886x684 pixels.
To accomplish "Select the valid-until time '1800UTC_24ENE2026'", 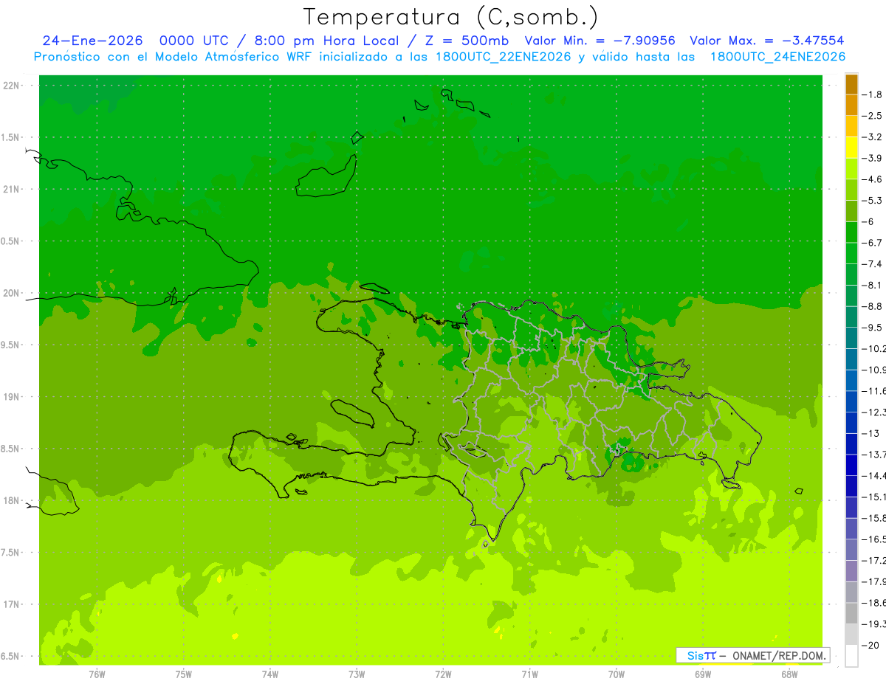I will pyautogui.click(x=777, y=57).
